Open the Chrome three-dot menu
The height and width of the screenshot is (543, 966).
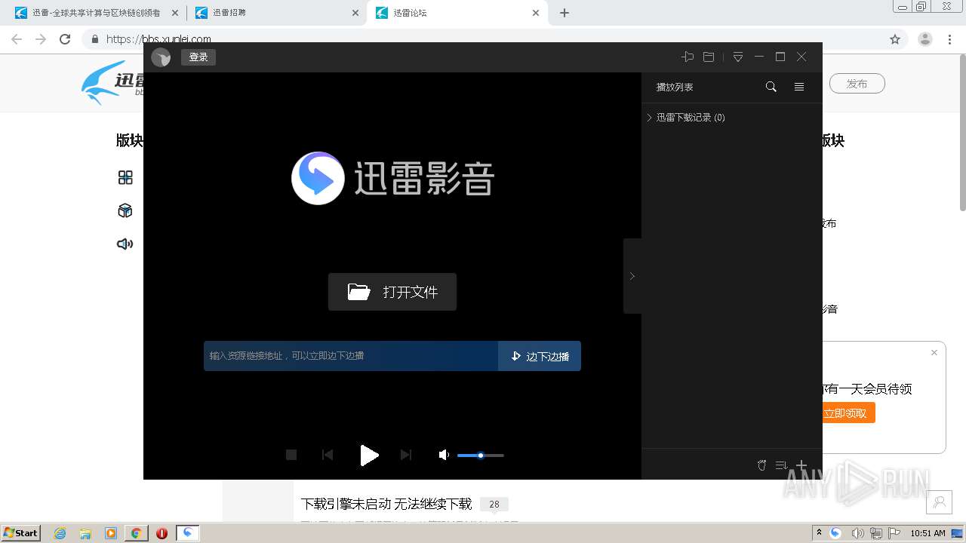coord(950,39)
